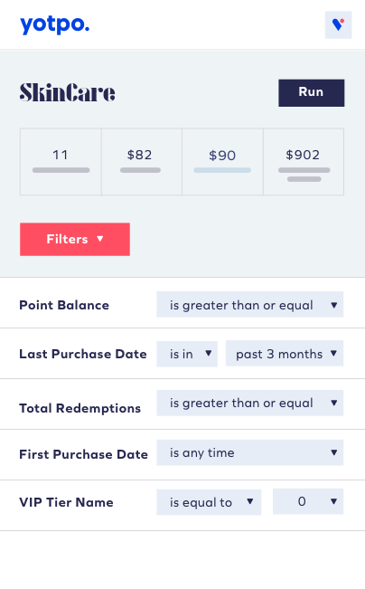365x589 pixels.
Task: Open the Filters dropdown button
Action: (75, 239)
